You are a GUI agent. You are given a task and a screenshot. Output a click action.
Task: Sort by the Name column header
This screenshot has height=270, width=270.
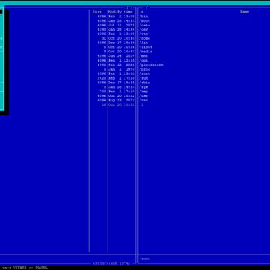tap(244, 12)
